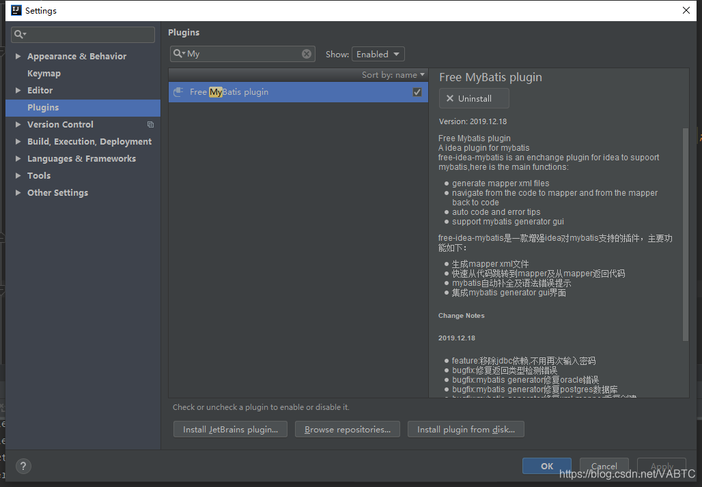702x487 pixels.
Task: Click the Version: 2019.12.18 text
Action: coord(473,121)
